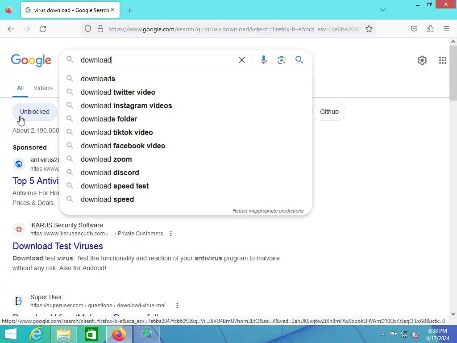Open the Super User result's three-dot options
Viewport: 457px width, 343px height.
point(177,305)
